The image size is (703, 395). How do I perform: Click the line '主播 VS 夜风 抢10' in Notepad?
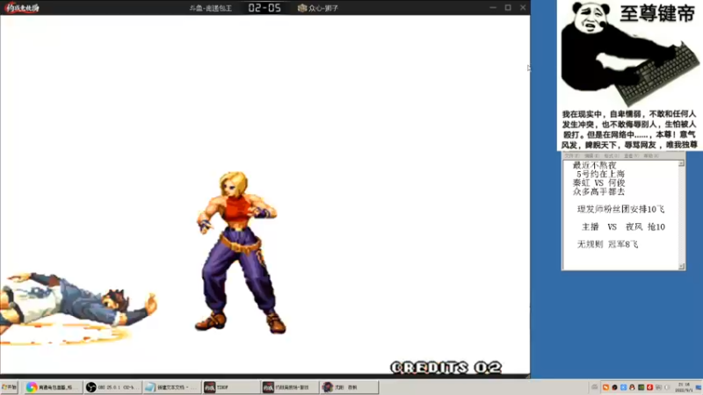pyautogui.click(x=623, y=226)
